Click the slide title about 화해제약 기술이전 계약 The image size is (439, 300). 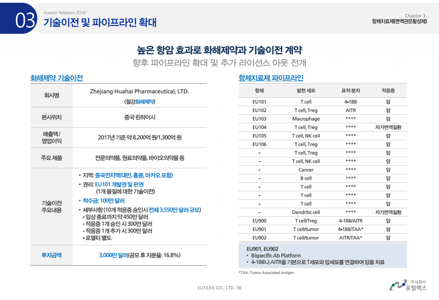point(219,49)
